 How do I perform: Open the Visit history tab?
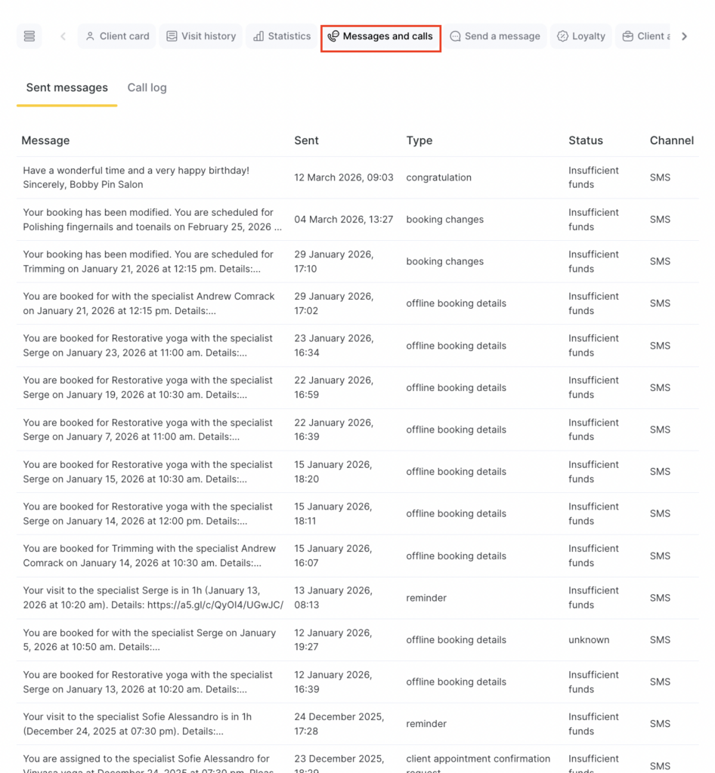pos(200,36)
